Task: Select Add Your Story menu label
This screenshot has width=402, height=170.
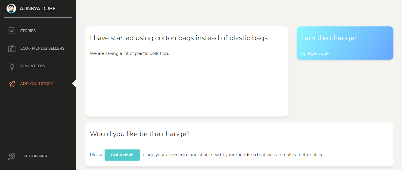Action: click(x=37, y=84)
